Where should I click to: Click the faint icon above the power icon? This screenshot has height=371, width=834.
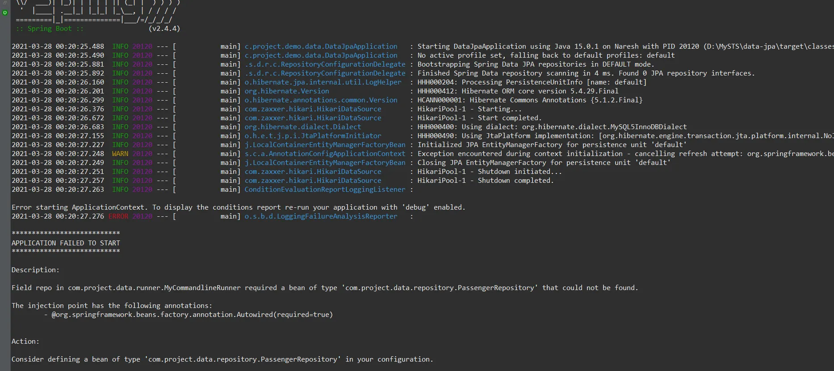click(5, 4)
